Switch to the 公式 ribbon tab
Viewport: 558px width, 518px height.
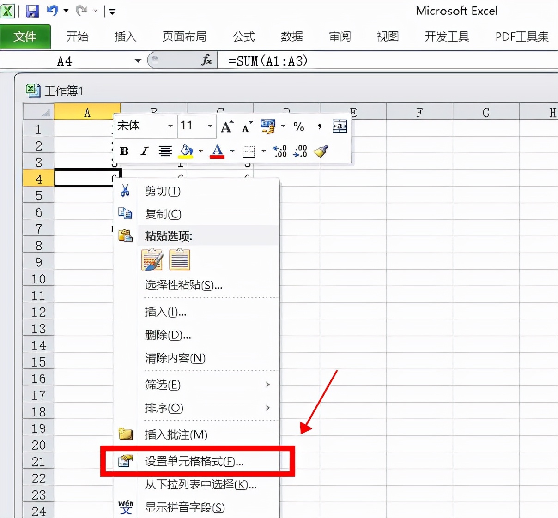tap(243, 36)
